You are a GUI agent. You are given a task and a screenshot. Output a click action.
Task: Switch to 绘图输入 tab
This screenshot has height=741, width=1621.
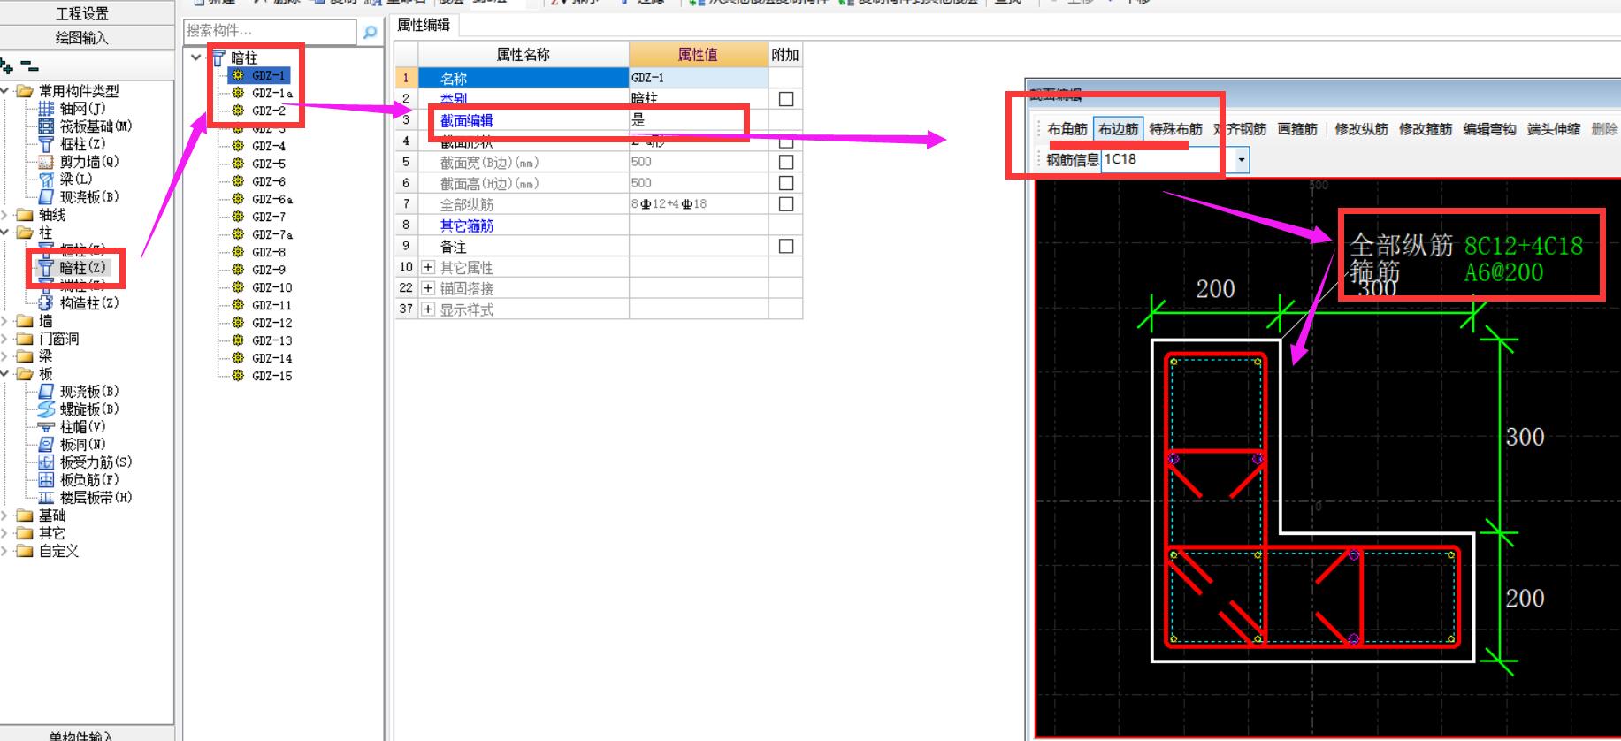pyautogui.click(x=82, y=37)
